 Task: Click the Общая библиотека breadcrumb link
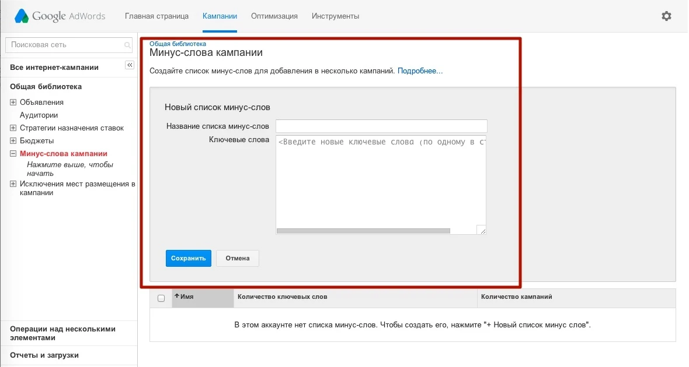click(178, 43)
